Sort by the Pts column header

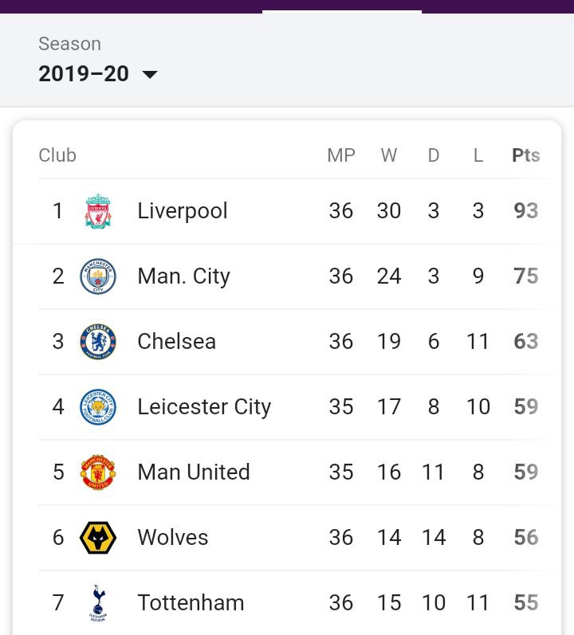[x=526, y=155]
